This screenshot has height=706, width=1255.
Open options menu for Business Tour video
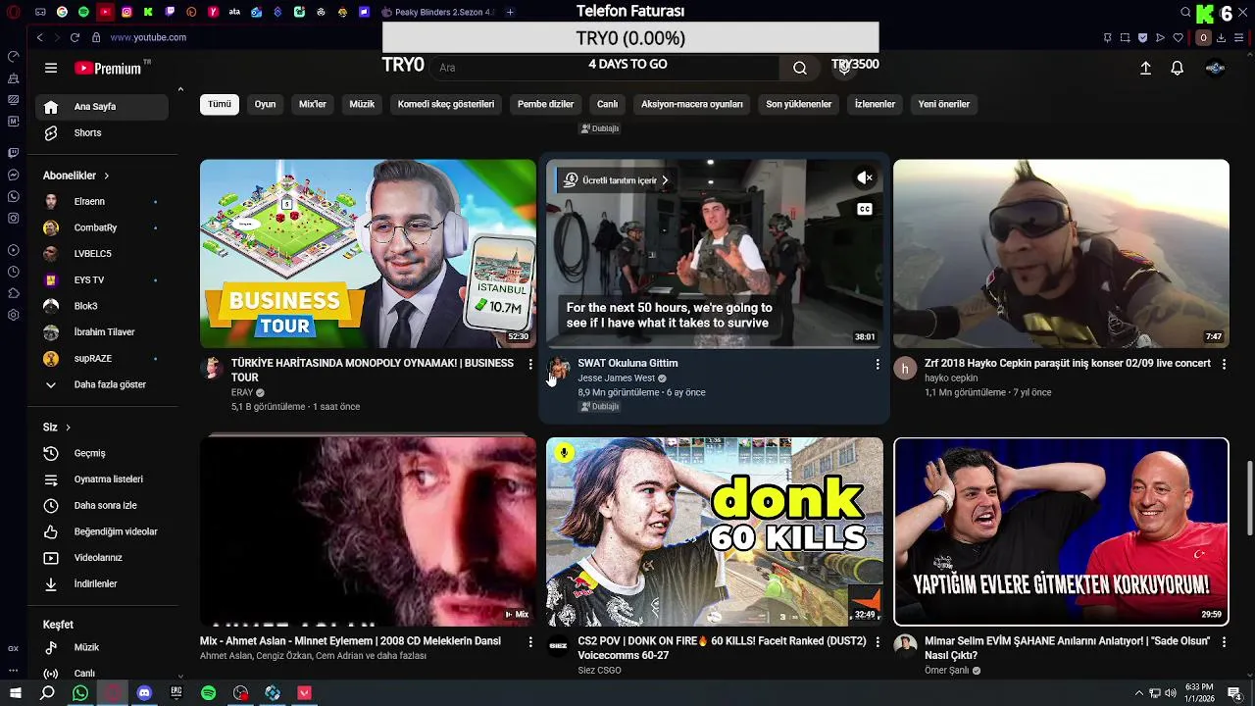pyautogui.click(x=530, y=364)
